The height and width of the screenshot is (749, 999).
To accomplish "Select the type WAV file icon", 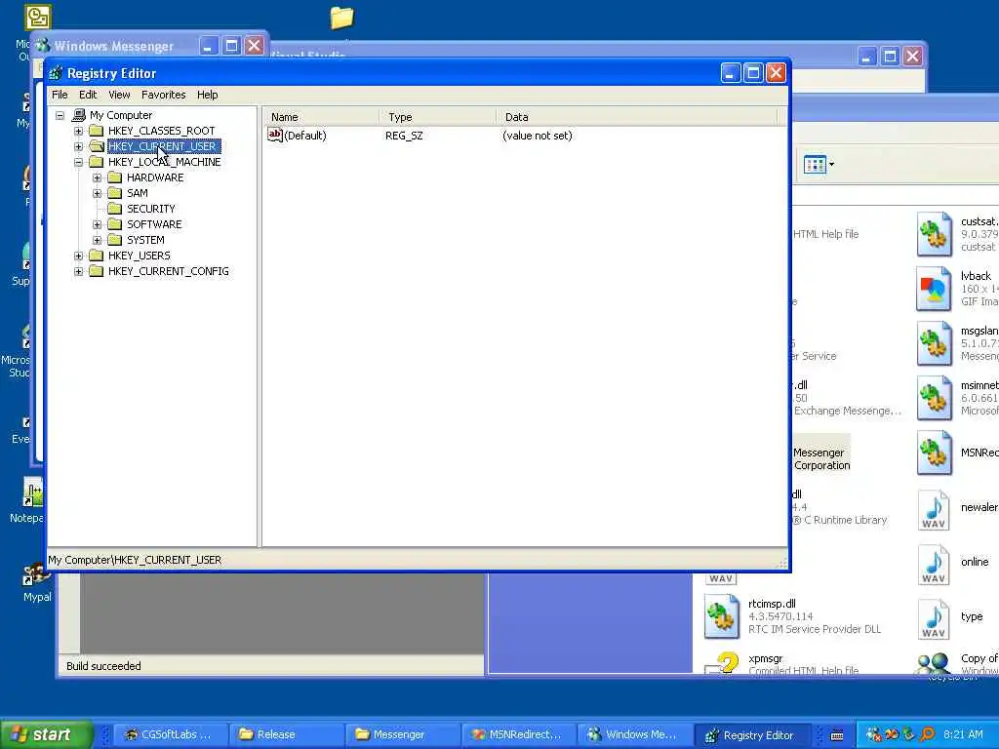I will [934, 619].
